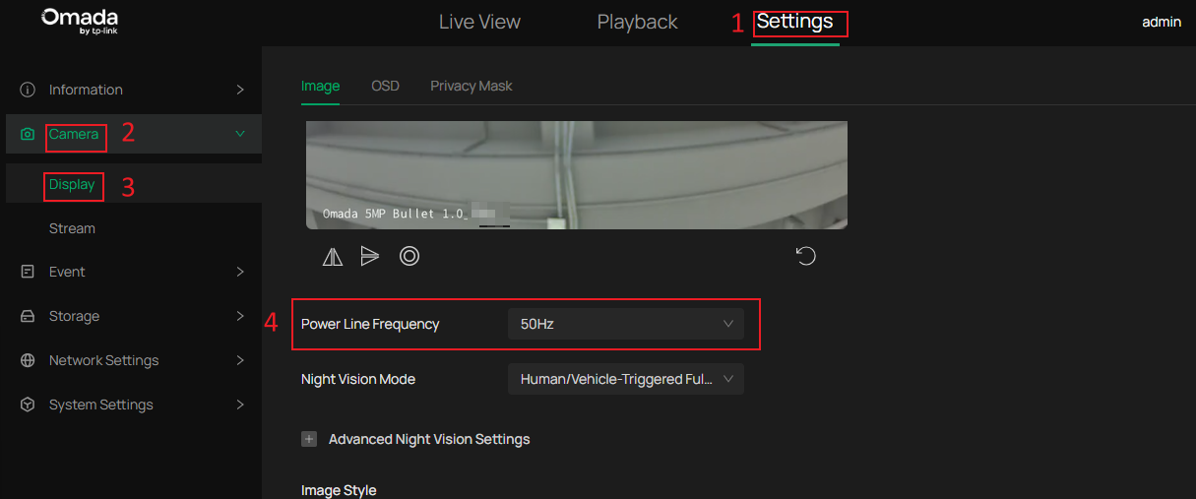Switch to the OSD tab
This screenshot has height=499, width=1196.
[x=385, y=86]
